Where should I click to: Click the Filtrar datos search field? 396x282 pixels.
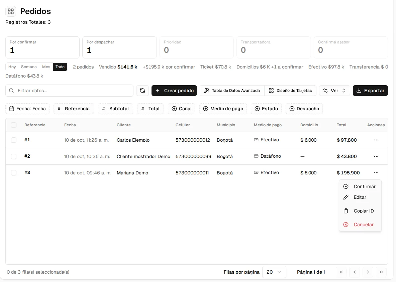point(70,91)
